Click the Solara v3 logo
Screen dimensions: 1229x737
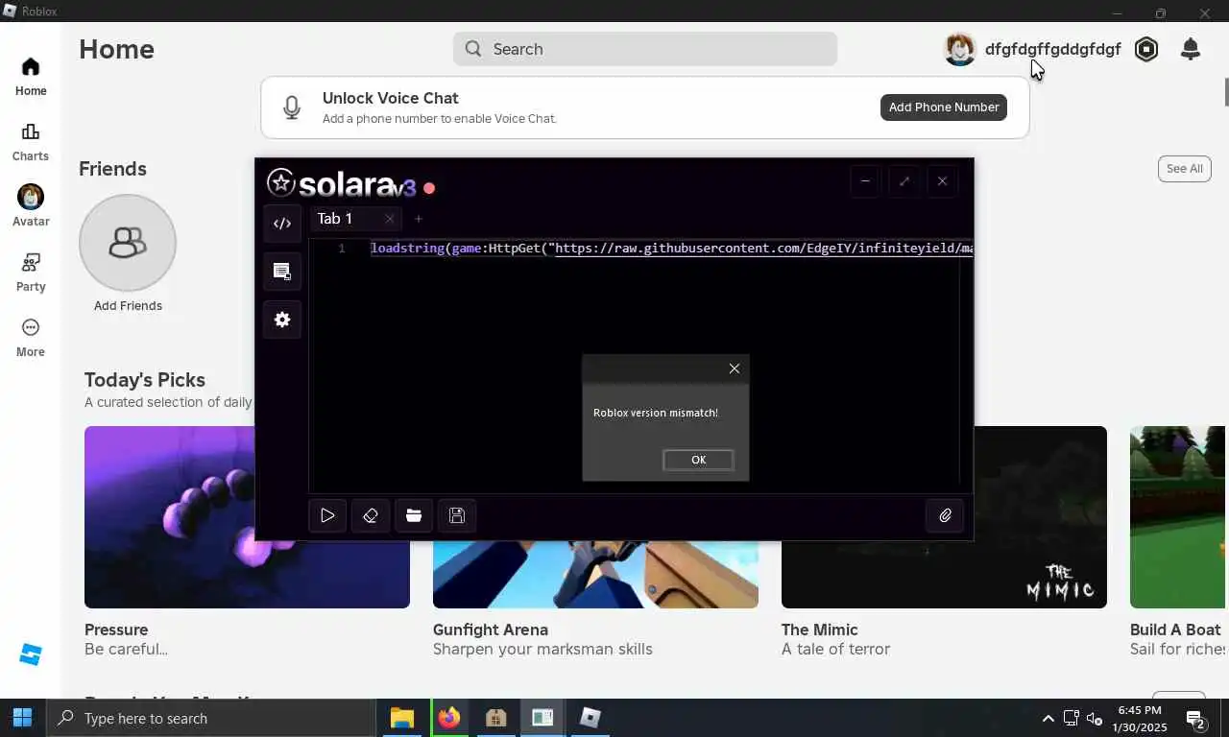(x=342, y=183)
